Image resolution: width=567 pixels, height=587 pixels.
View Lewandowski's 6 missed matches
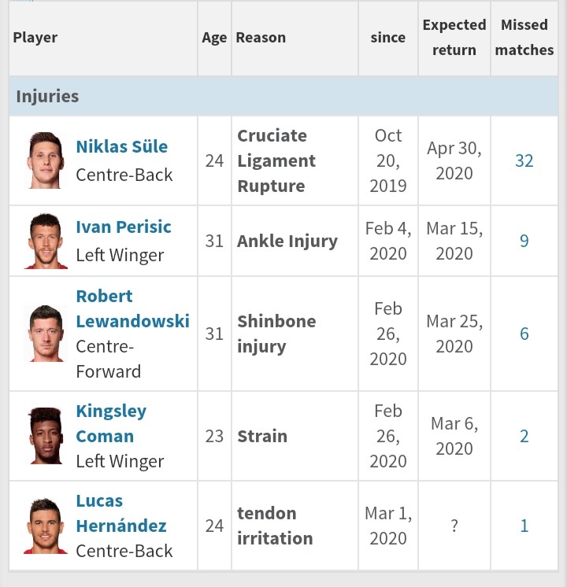524,334
